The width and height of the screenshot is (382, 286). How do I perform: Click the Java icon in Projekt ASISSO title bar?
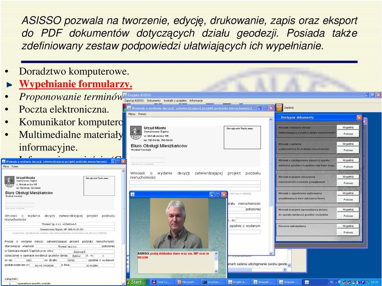(x=125, y=95)
